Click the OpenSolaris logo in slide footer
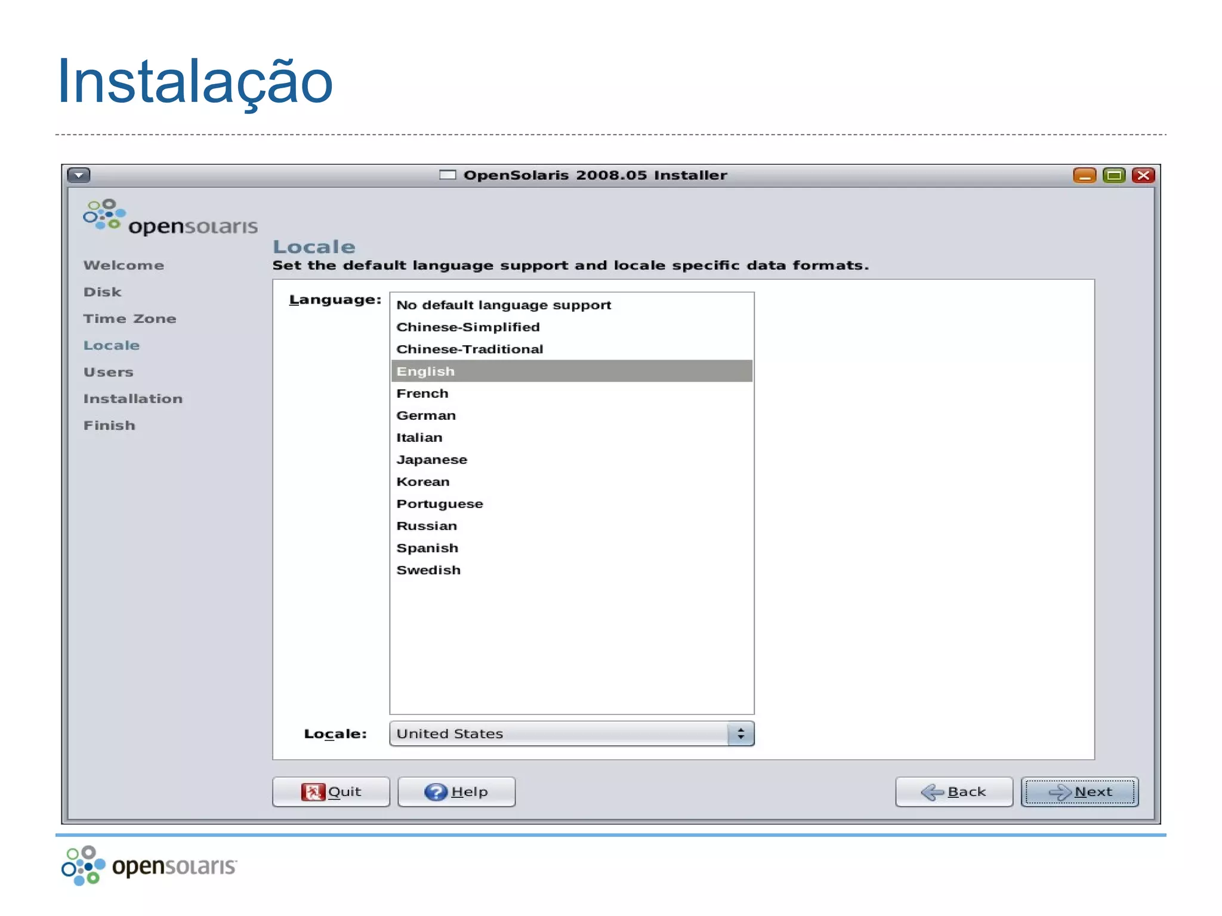 click(x=149, y=865)
